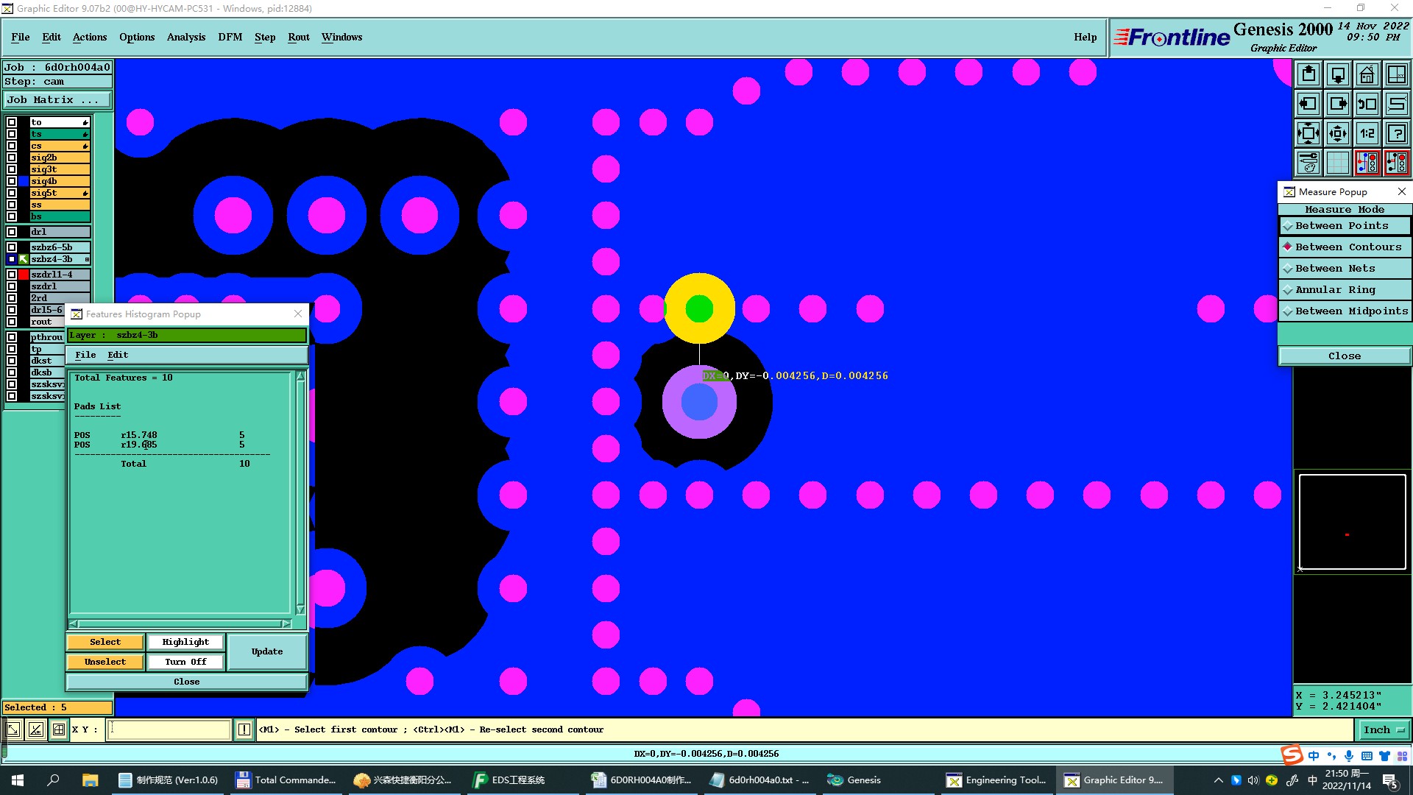
Task: Toggle checkbox for layer drl
Action: tap(12, 232)
